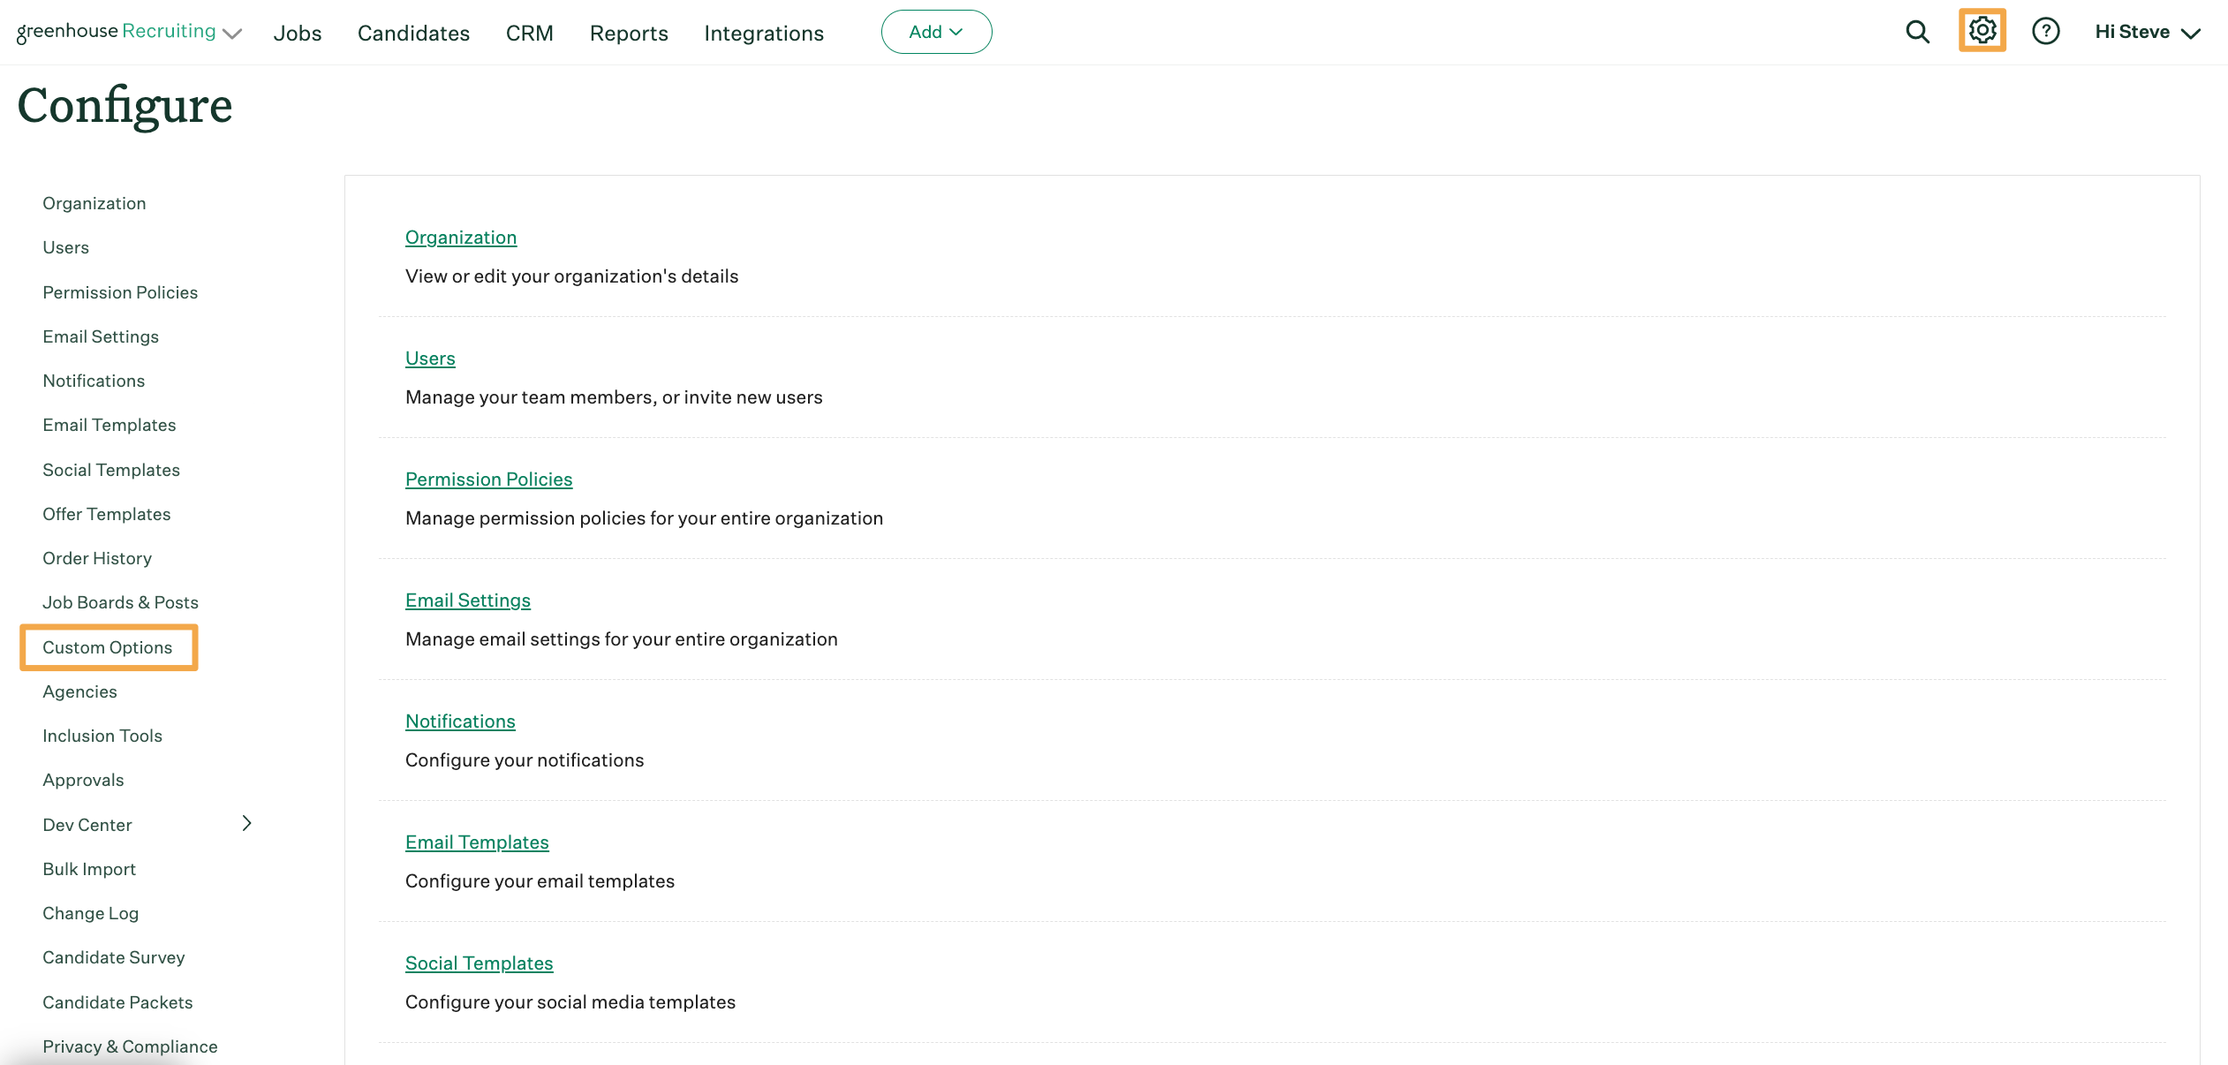The height and width of the screenshot is (1065, 2228).
Task: Open the Social Templates link
Action: pos(479,963)
